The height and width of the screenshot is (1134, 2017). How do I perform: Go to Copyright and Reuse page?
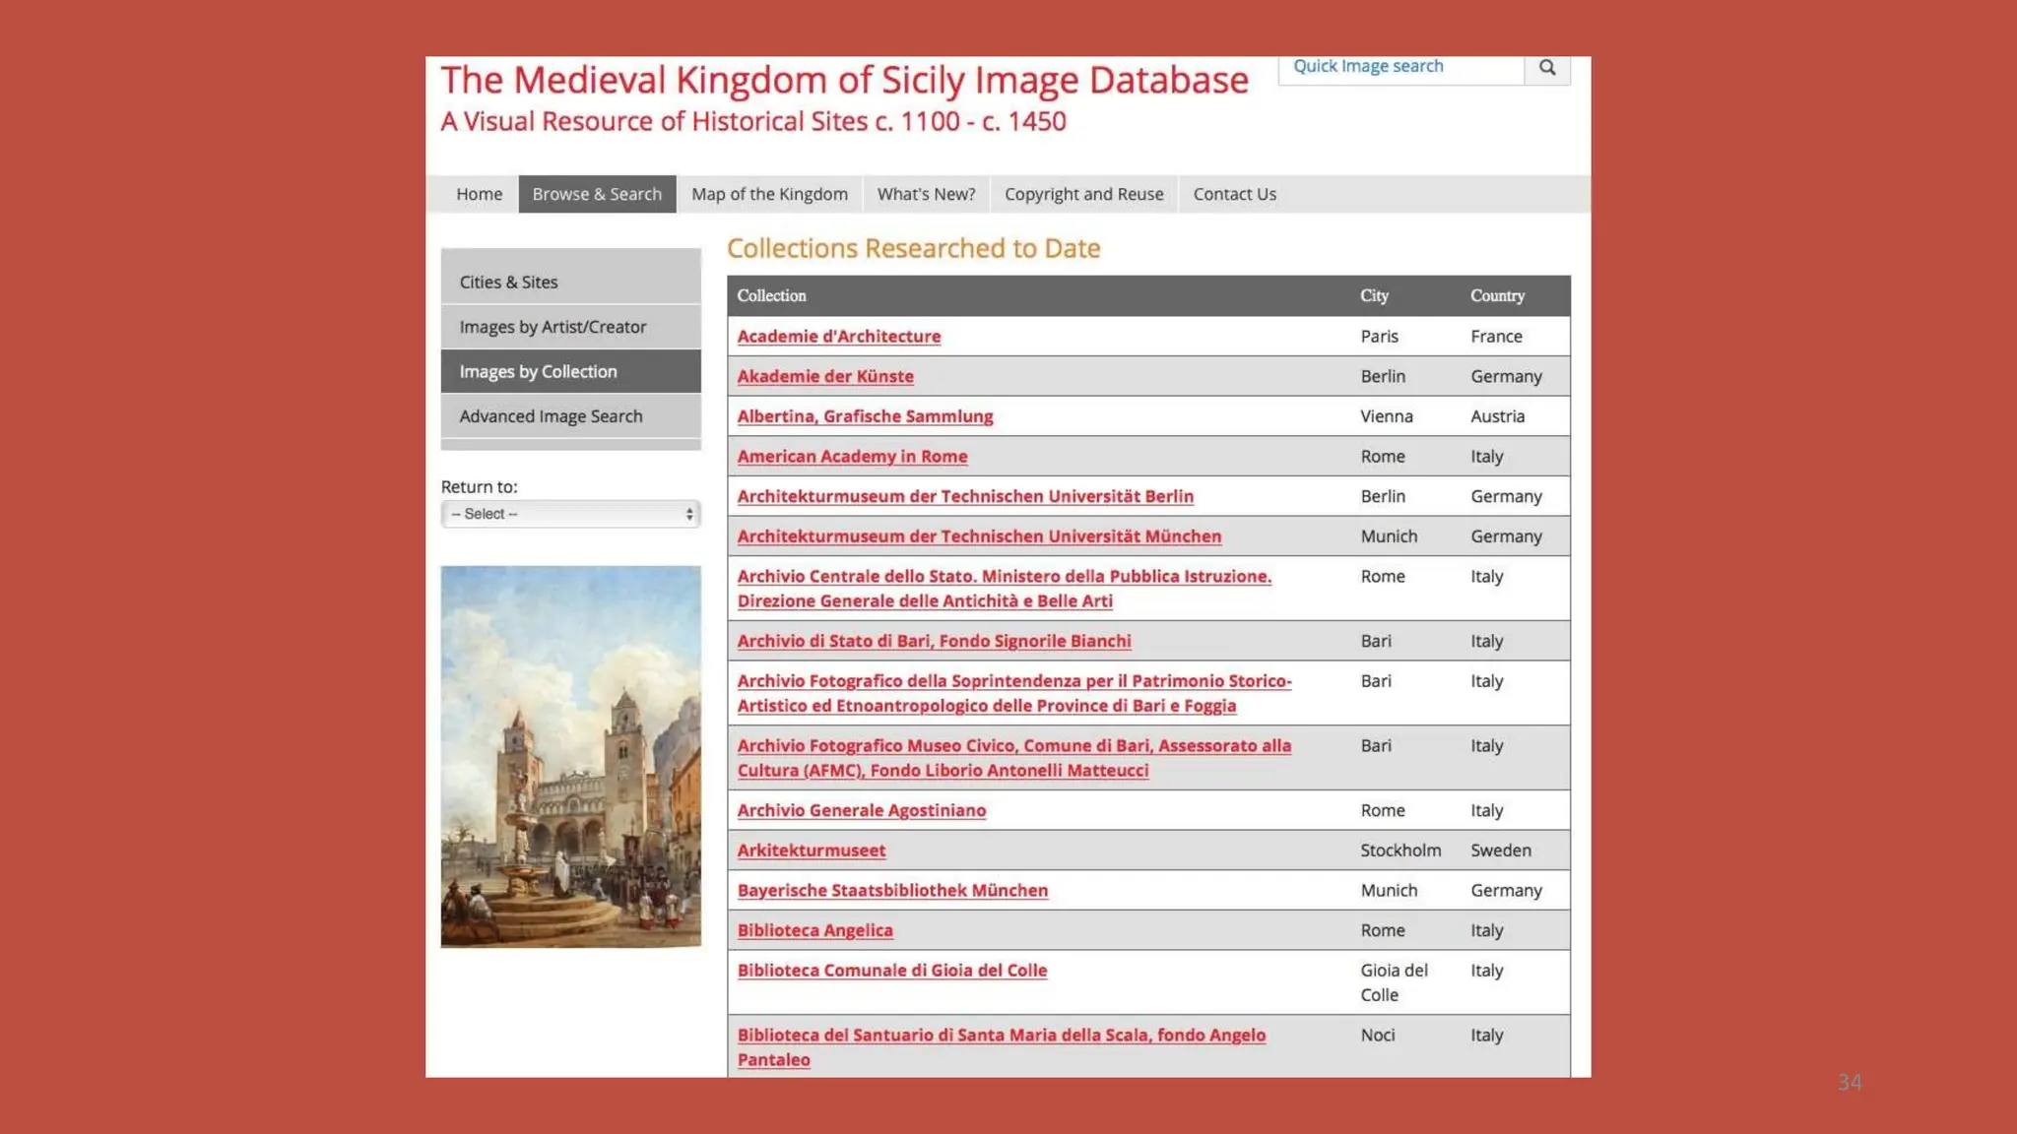pos(1083,194)
